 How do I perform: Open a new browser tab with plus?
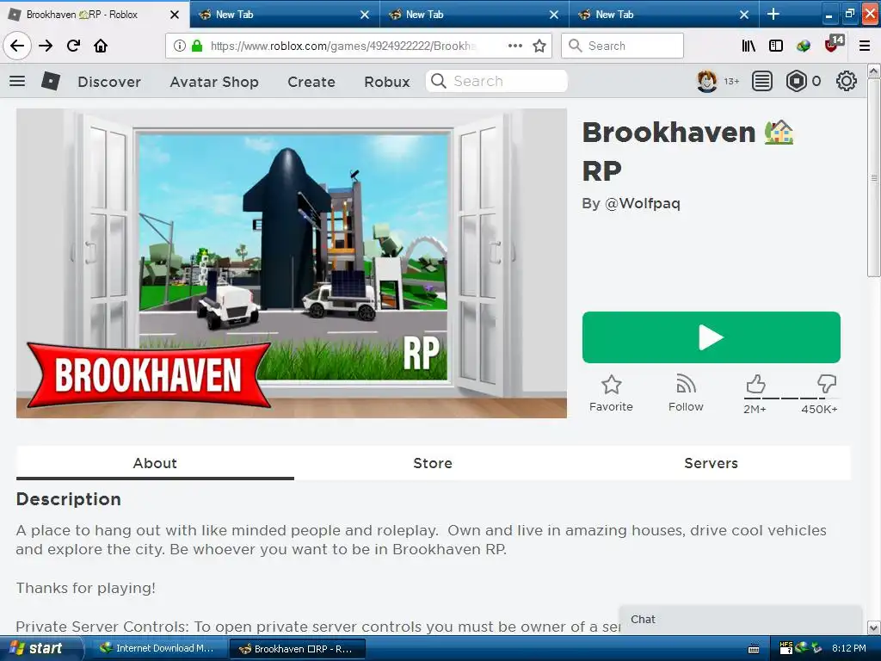[773, 14]
